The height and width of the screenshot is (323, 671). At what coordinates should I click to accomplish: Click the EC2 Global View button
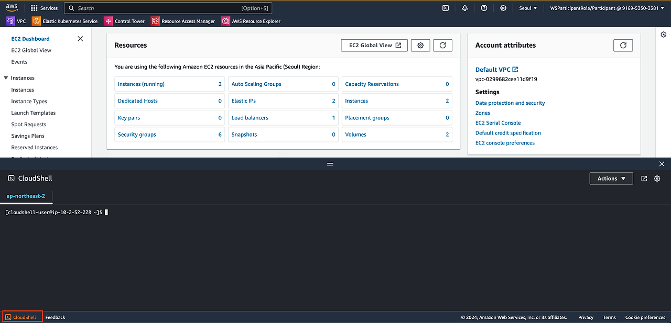pyautogui.click(x=374, y=46)
